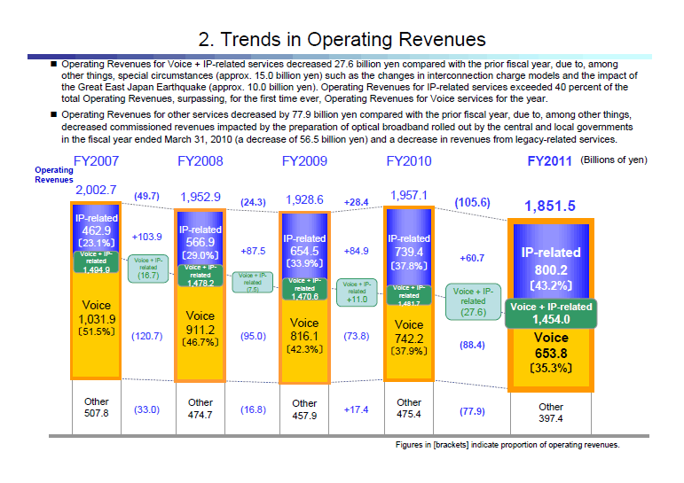Screen dimensions: 684x483
Task: Click the green Voice + IP-related 1,481.7 label
Action: coord(409,295)
